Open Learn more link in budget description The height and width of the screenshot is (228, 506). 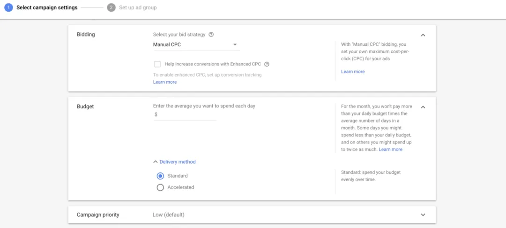tap(390, 150)
